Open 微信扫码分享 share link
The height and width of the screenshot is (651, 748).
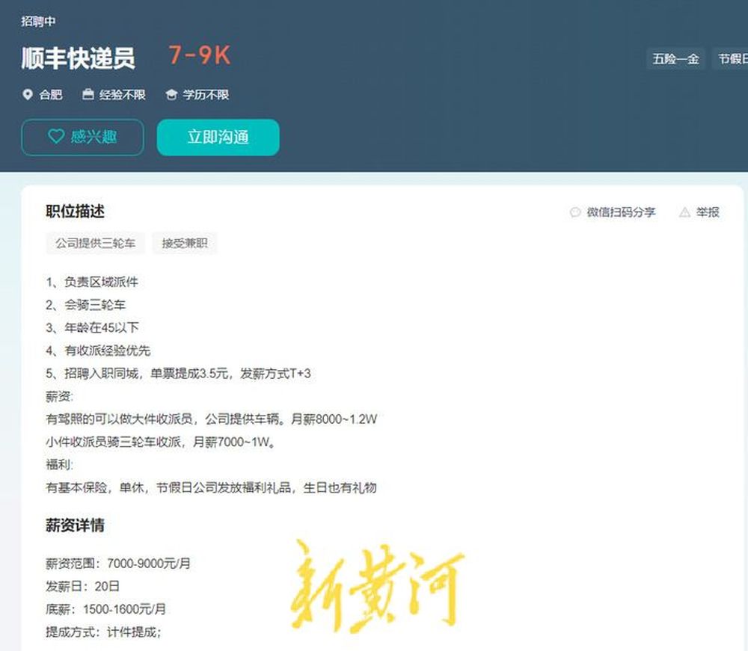click(621, 212)
